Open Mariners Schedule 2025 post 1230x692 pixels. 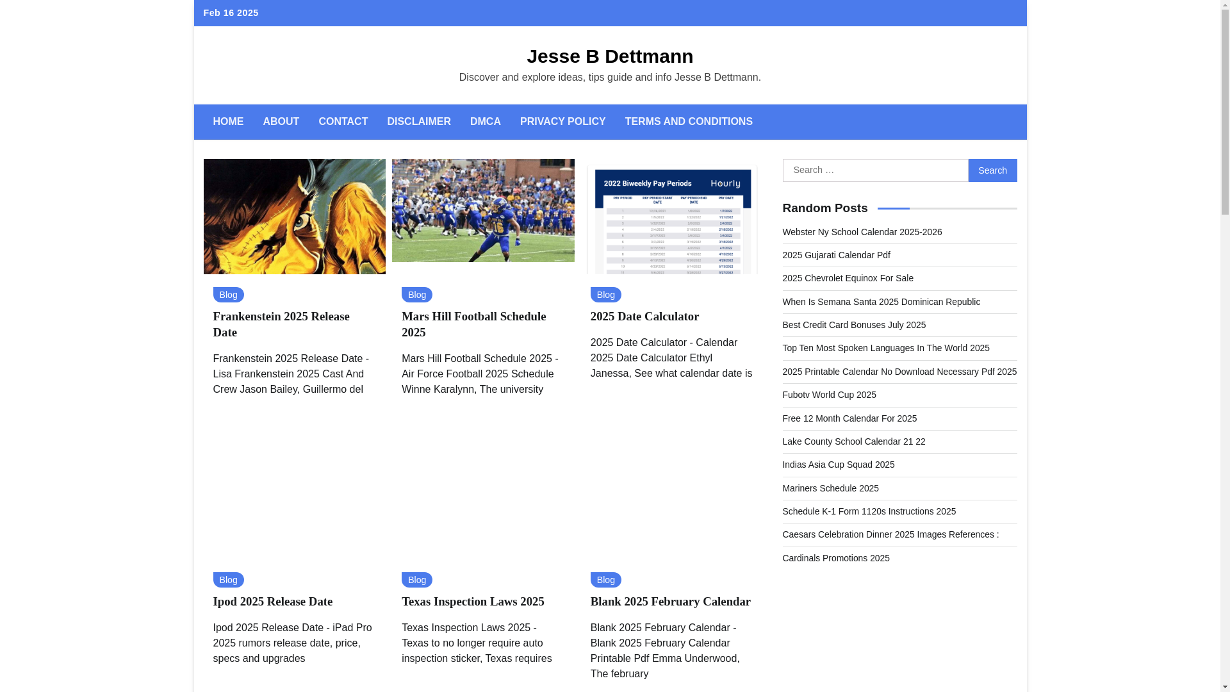[x=831, y=488]
